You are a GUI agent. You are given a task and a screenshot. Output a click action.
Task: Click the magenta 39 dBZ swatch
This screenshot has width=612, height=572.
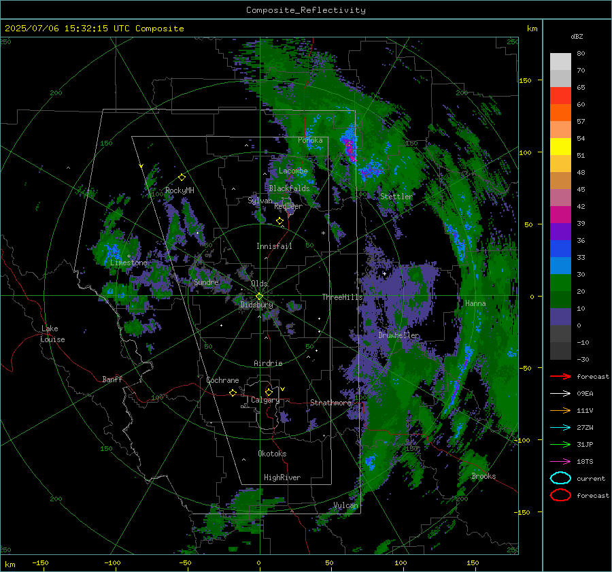click(560, 214)
